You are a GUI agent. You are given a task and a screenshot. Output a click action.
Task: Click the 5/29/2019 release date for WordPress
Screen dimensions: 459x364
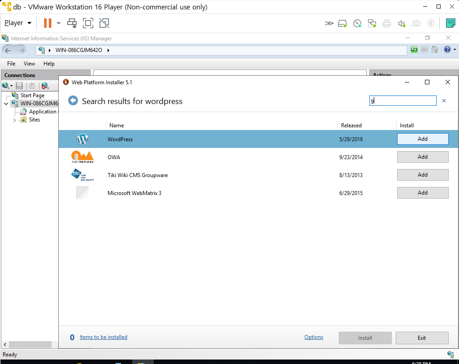coord(351,139)
